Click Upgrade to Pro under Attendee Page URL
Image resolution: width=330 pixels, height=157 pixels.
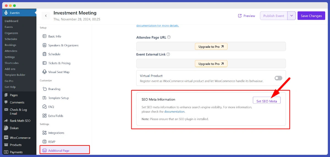point(211,46)
